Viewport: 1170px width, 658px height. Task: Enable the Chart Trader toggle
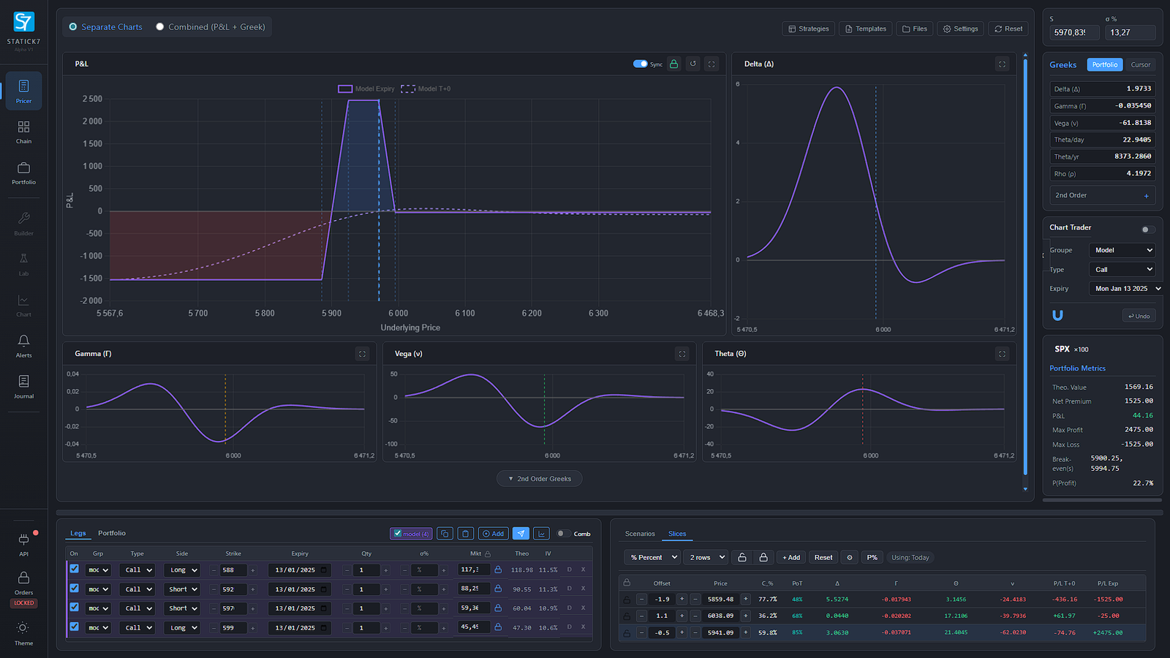pos(1147,230)
